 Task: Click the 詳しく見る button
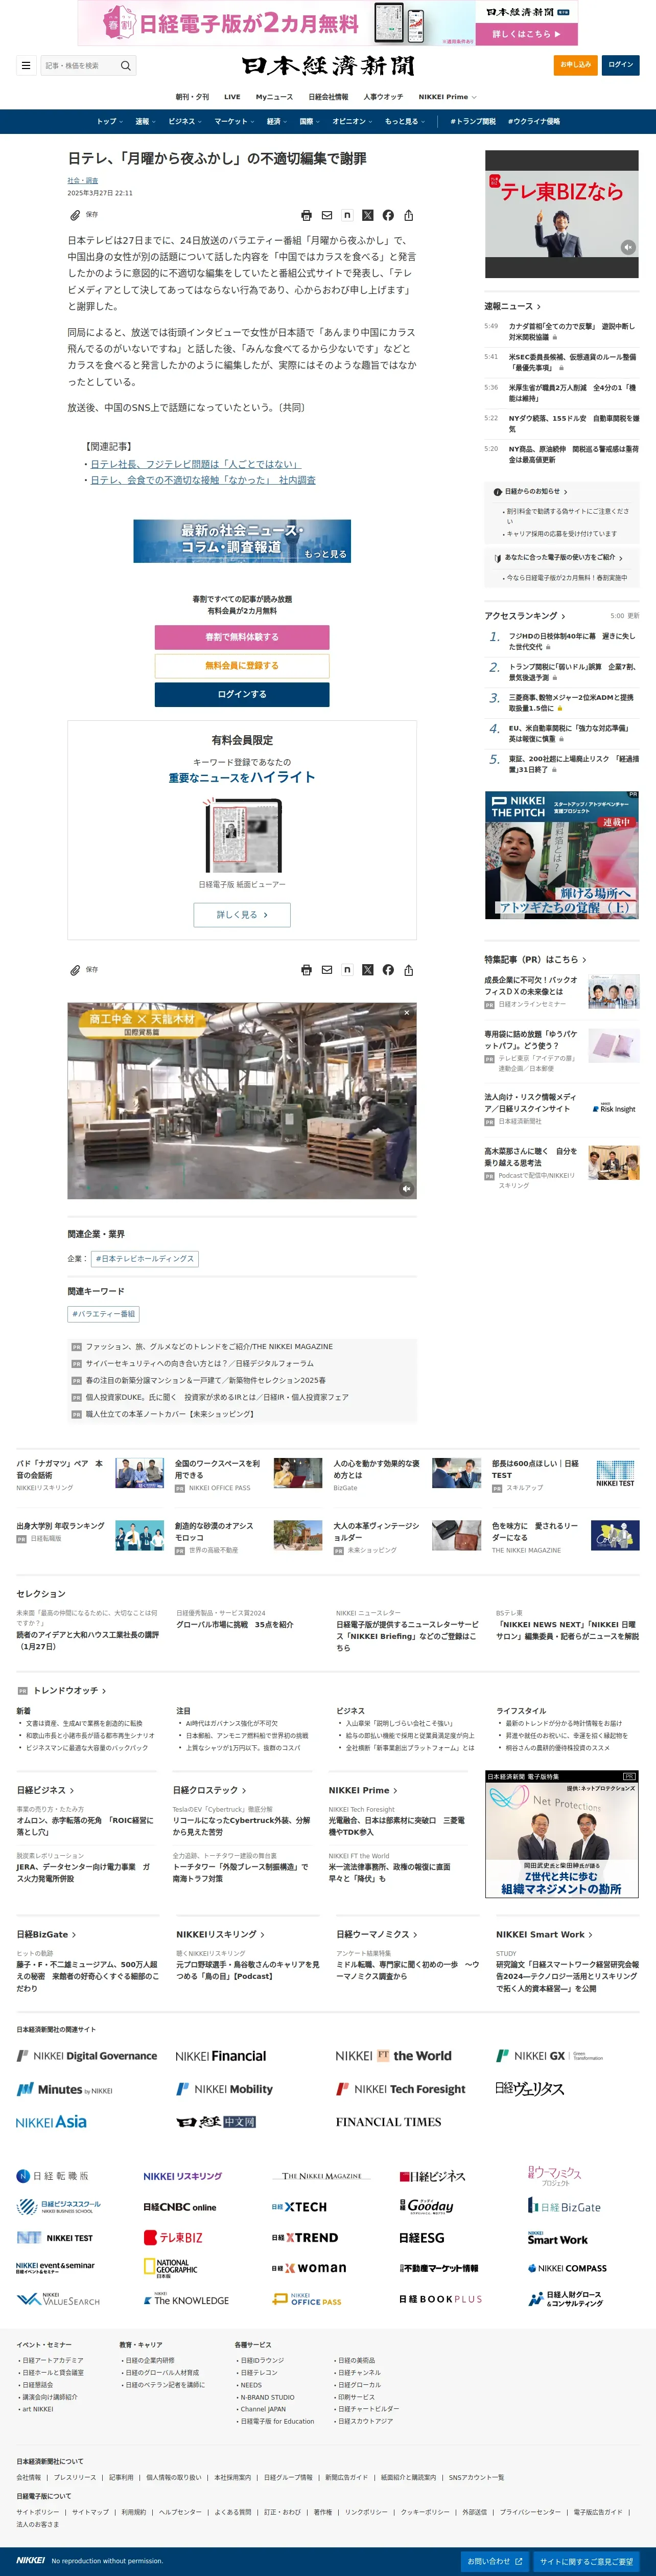242,914
